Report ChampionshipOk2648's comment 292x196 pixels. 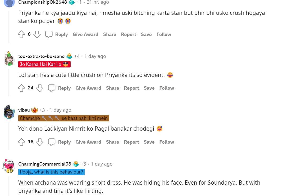tap(129, 34)
